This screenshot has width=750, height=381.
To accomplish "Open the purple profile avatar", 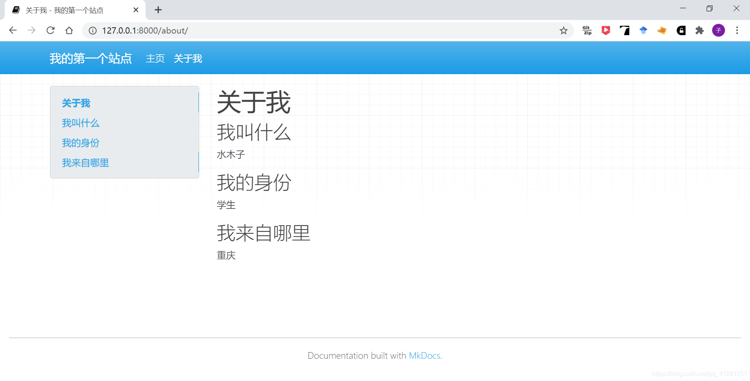I will [x=718, y=30].
